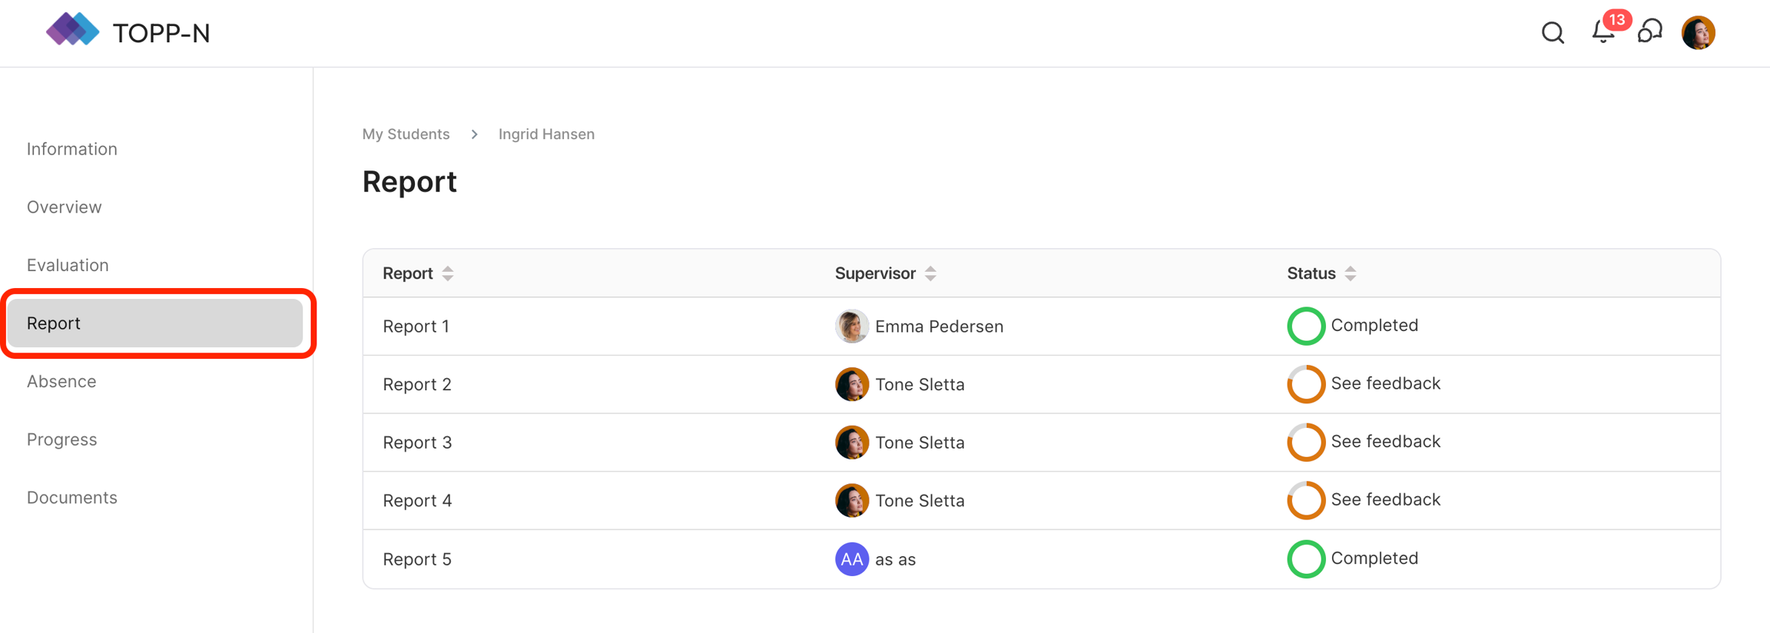Open notifications bell with 13 badge

click(1603, 32)
